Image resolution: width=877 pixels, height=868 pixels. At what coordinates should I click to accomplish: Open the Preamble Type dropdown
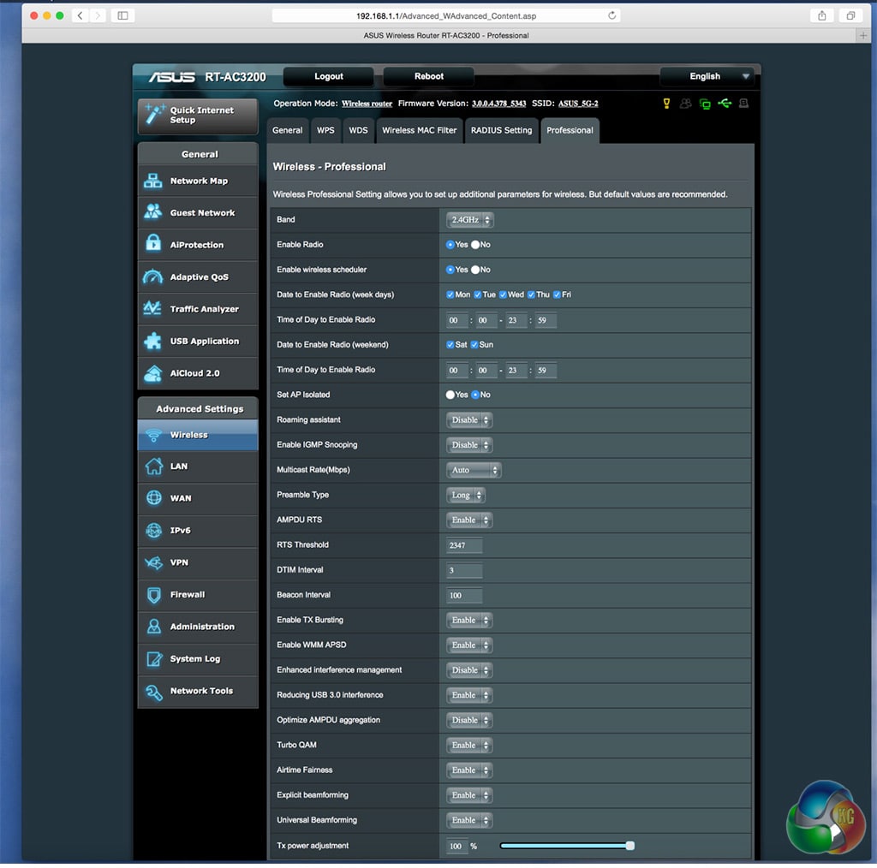click(465, 495)
